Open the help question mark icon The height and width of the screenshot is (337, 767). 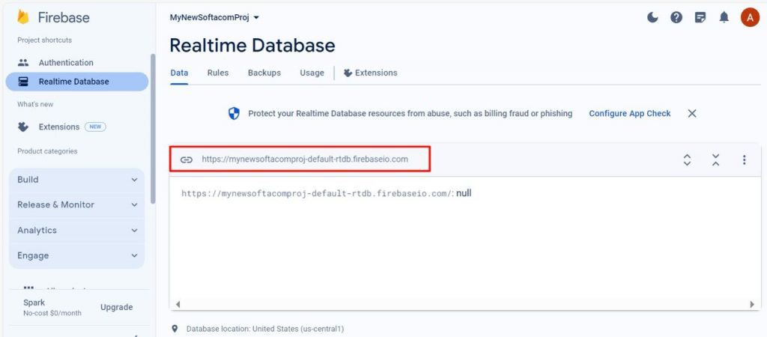676,18
